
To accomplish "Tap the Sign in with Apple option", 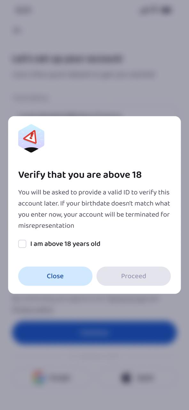I will [x=139, y=378].
